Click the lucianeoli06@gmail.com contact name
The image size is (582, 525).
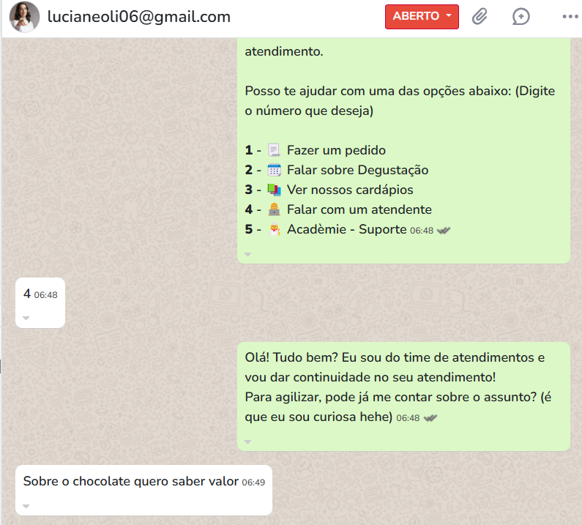point(139,17)
